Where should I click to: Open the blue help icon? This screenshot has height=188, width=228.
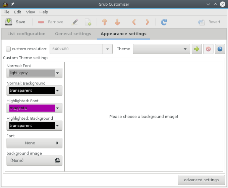220,49
